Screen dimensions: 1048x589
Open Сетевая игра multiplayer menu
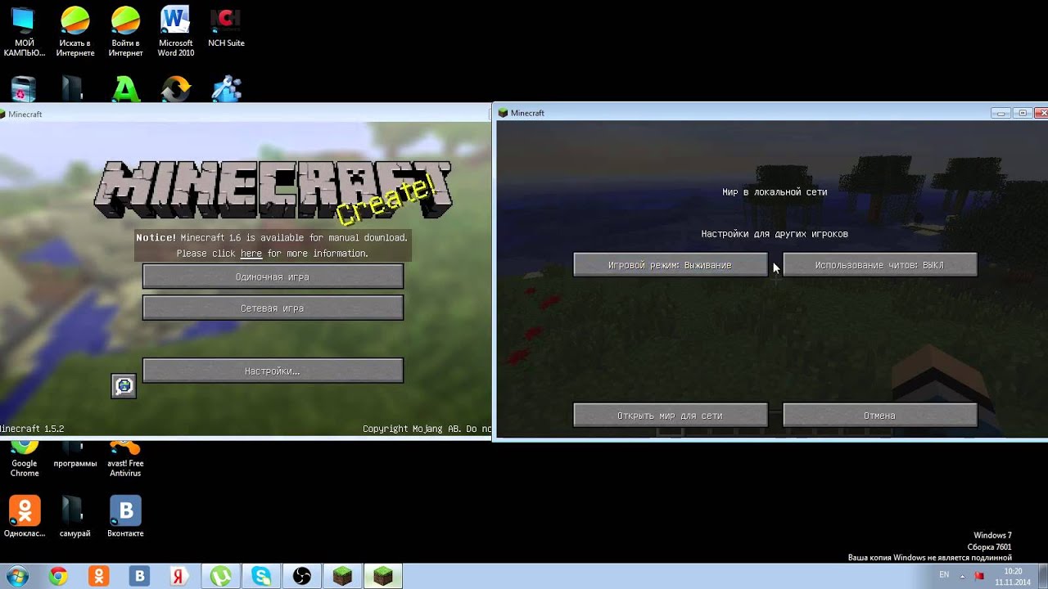(273, 308)
